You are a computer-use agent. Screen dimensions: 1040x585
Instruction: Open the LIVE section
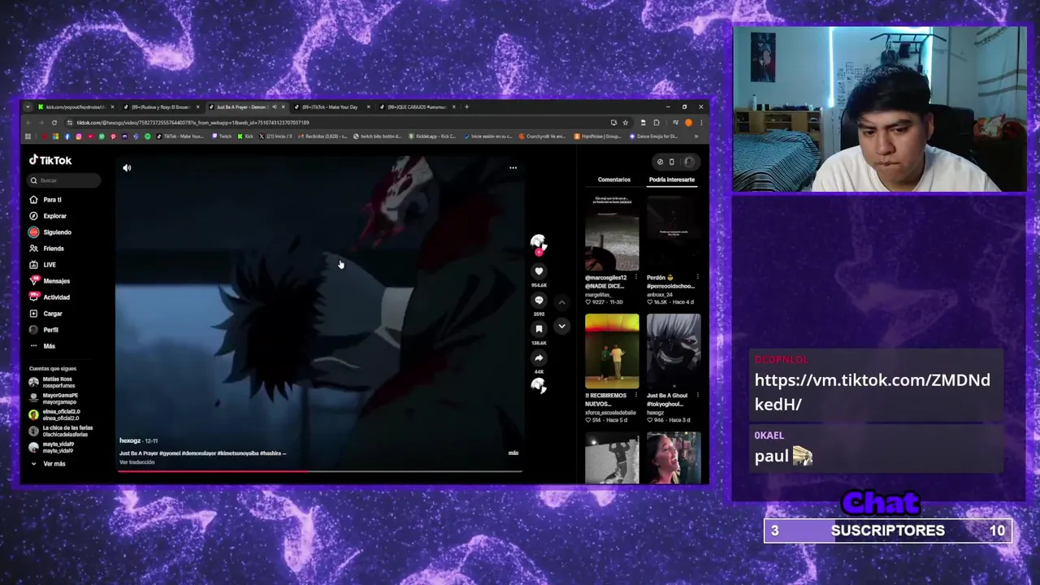pyautogui.click(x=43, y=265)
